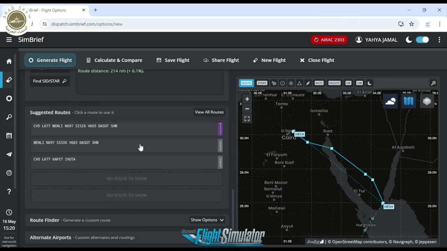Click the install app icon in address bar
This screenshot has width=447, height=251.
tap(401, 24)
